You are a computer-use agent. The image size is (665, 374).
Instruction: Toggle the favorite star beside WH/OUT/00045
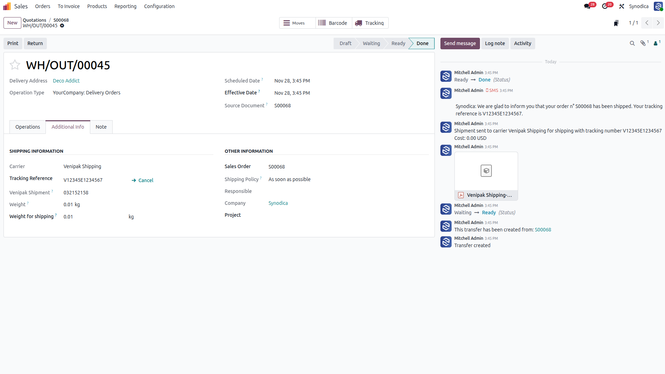pos(15,65)
